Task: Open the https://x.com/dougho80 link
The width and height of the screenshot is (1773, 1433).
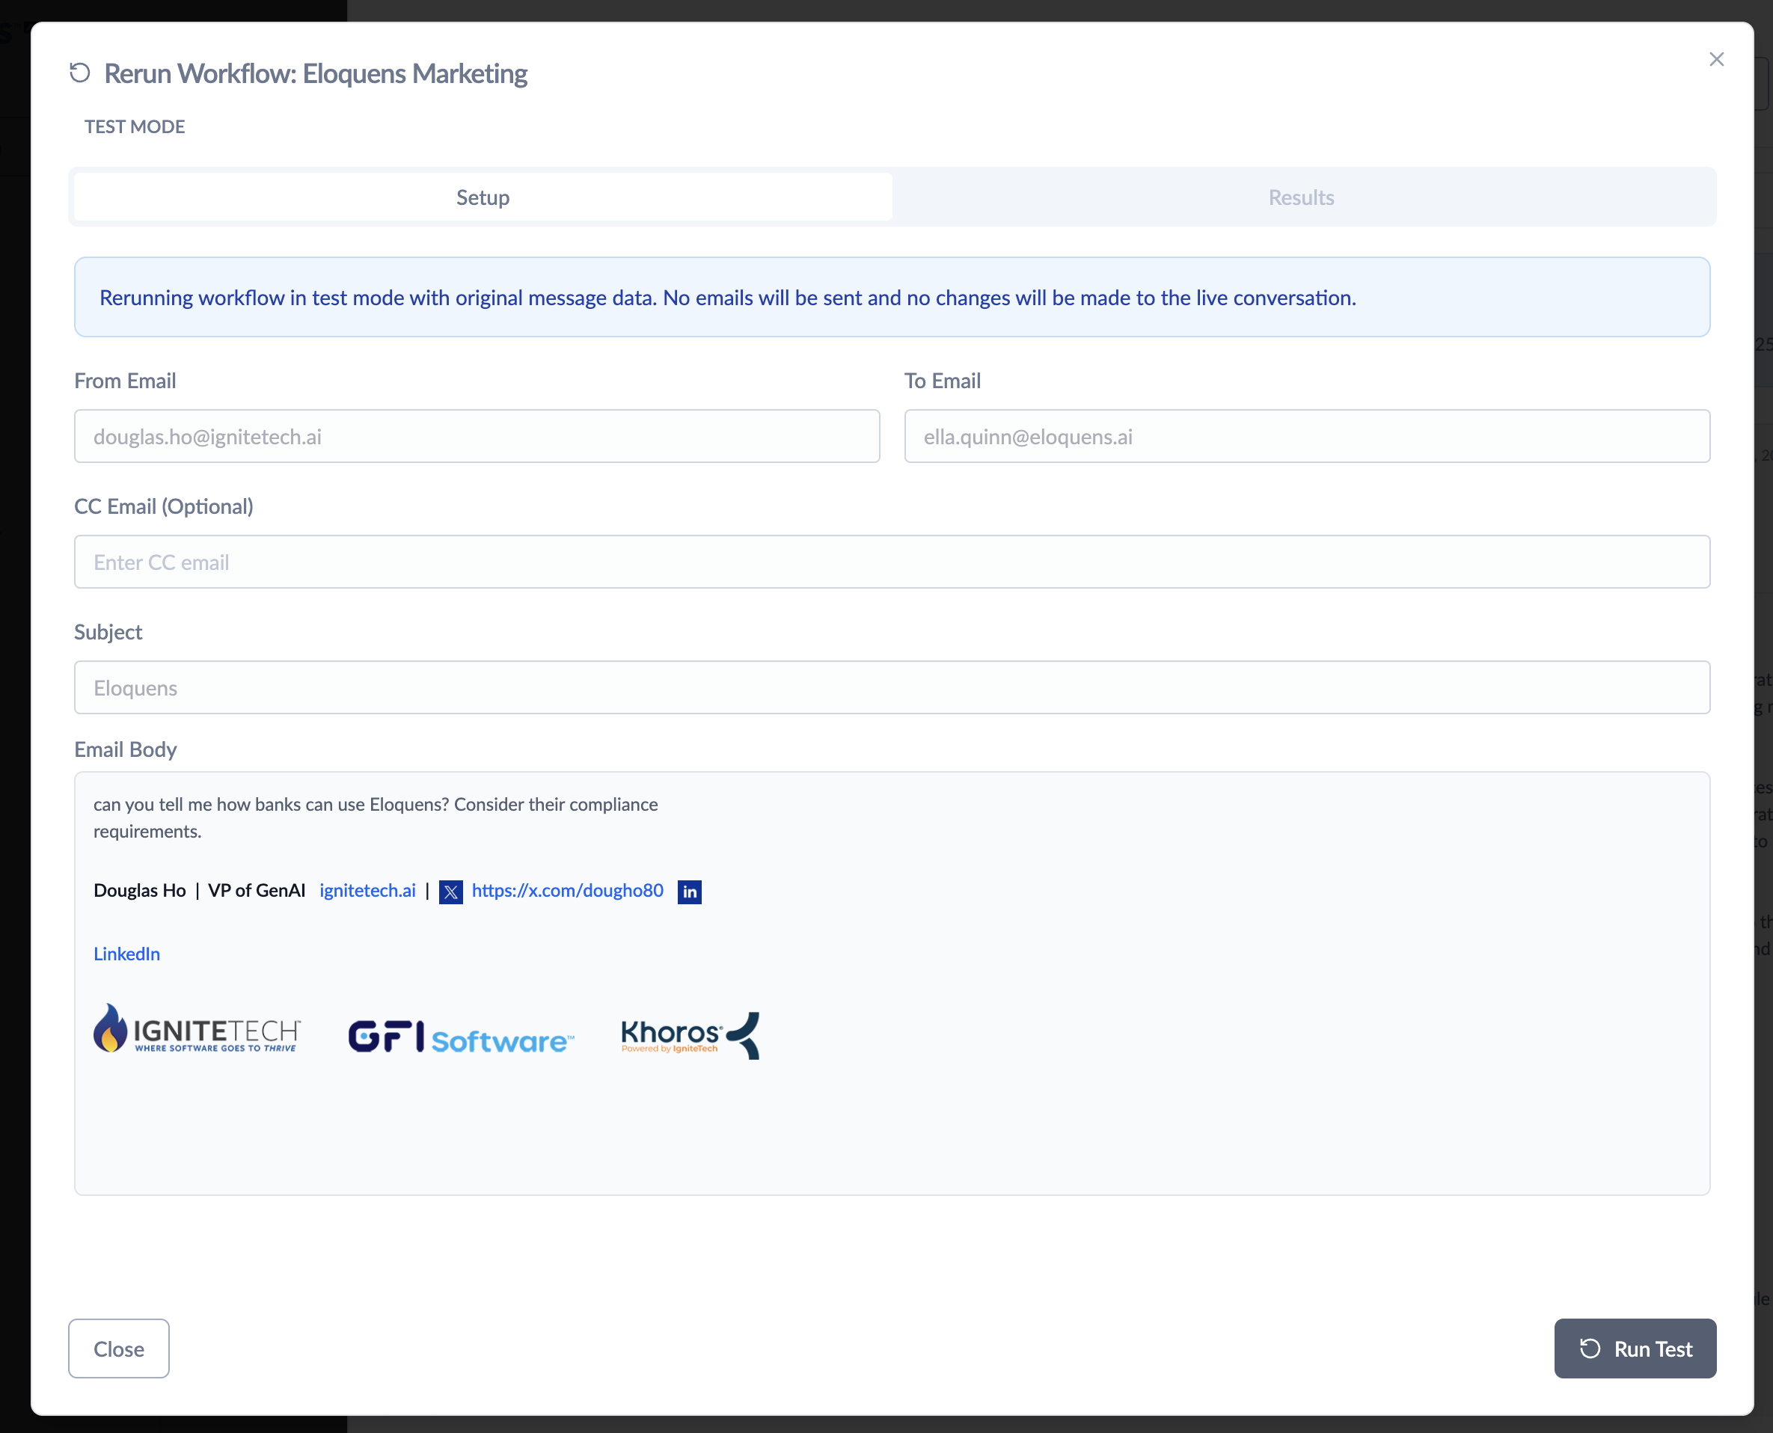Action: [x=567, y=891]
